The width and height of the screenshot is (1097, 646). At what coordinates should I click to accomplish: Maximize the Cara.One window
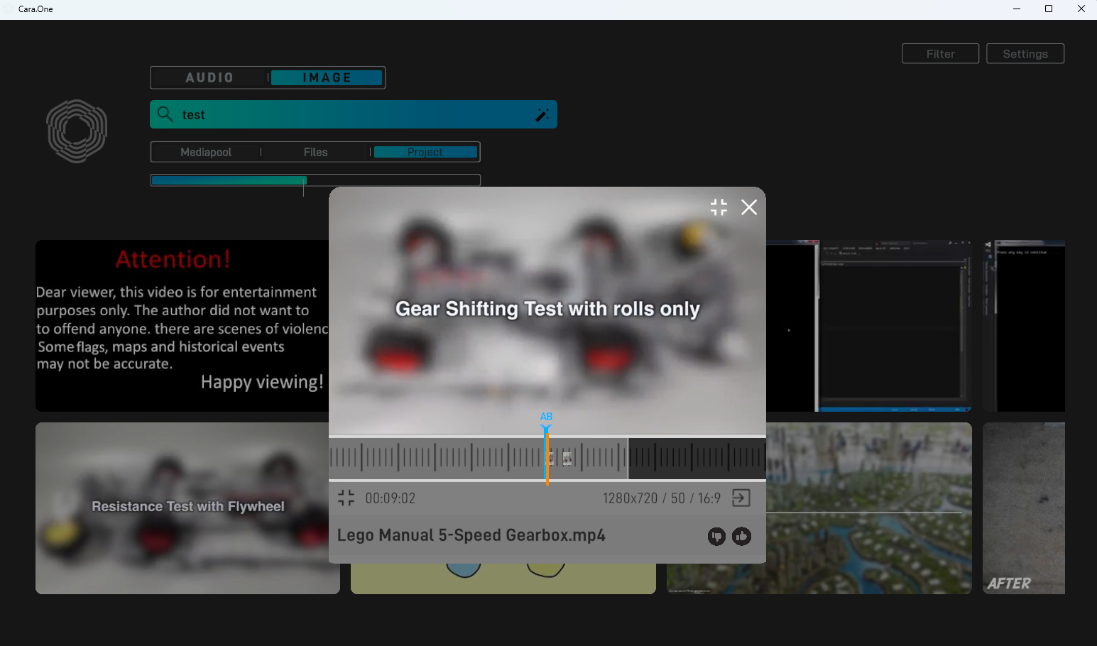(x=1049, y=9)
